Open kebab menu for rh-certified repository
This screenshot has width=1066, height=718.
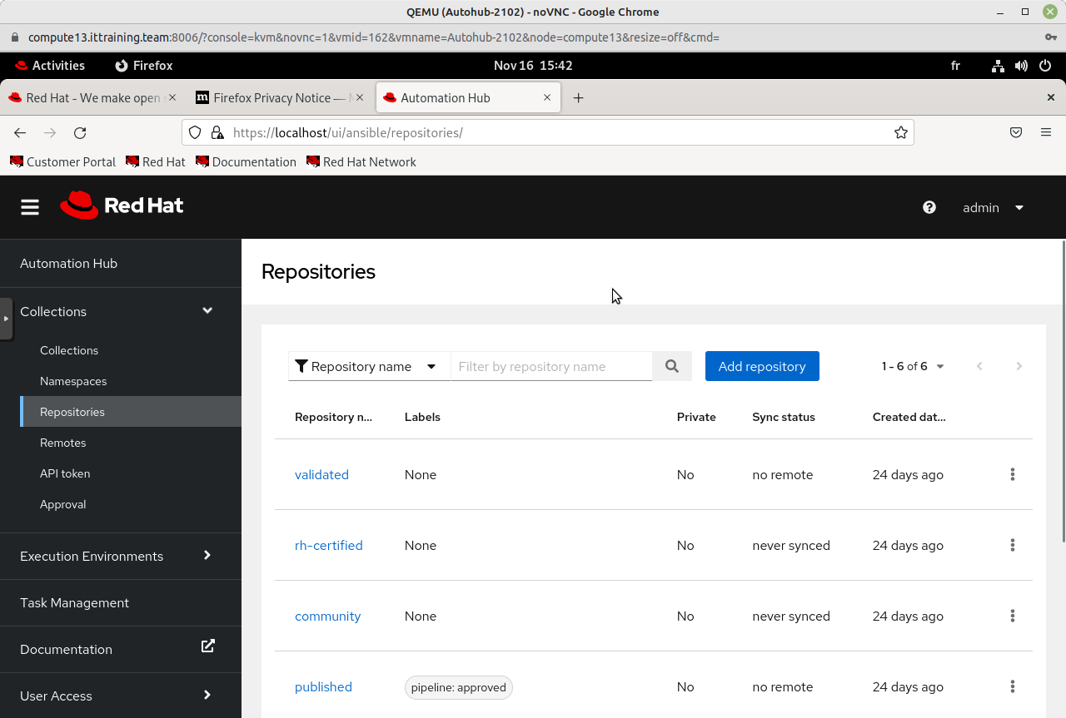[1013, 545]
